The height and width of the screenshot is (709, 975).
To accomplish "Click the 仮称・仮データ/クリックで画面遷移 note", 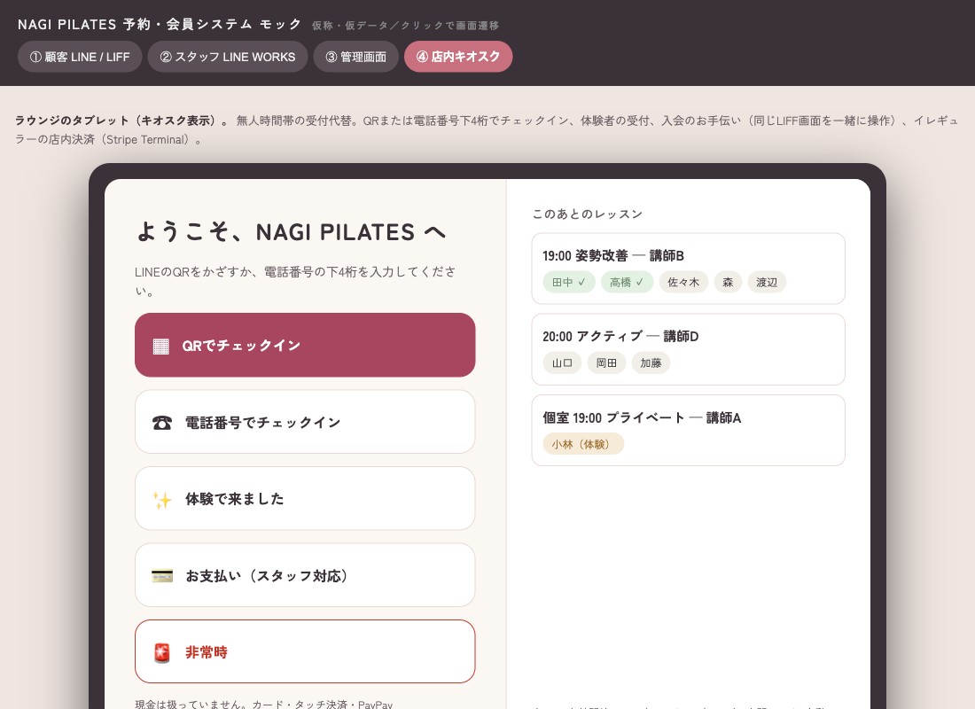I will pos(405,26).
